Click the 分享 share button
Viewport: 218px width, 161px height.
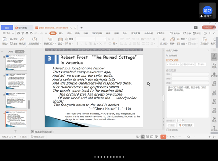tap(187, 34)
